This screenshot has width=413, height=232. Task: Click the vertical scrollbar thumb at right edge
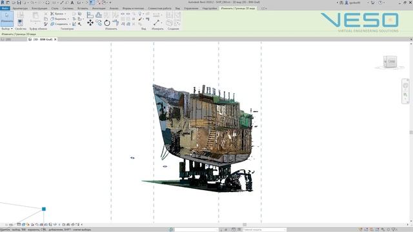point(411,132)
